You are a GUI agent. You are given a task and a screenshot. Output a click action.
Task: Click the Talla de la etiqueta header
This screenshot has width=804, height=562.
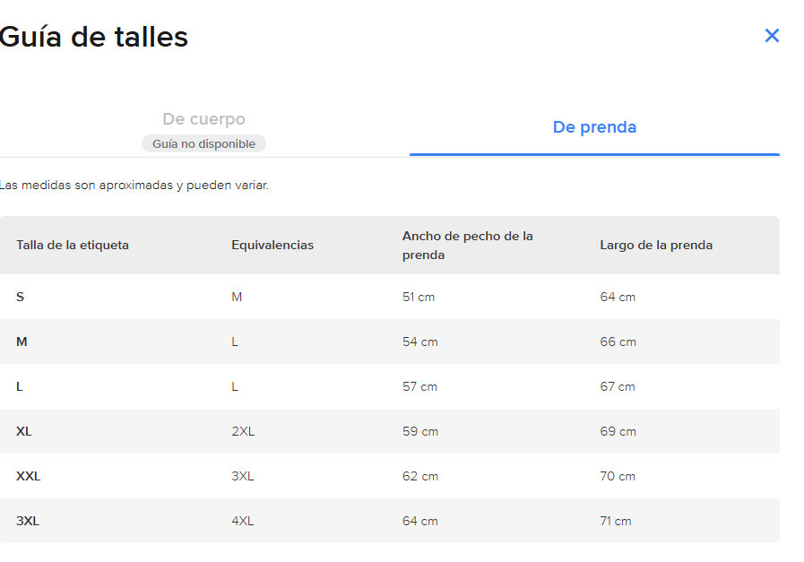pyautogui.click(x=73, y=245)
